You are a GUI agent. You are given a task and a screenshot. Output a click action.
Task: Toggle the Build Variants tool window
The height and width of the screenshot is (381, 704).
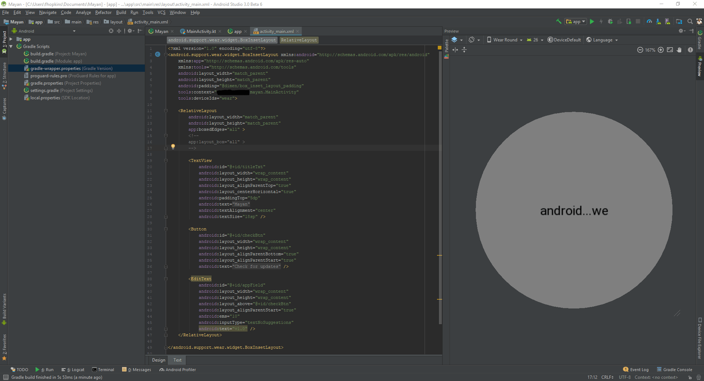4,309
